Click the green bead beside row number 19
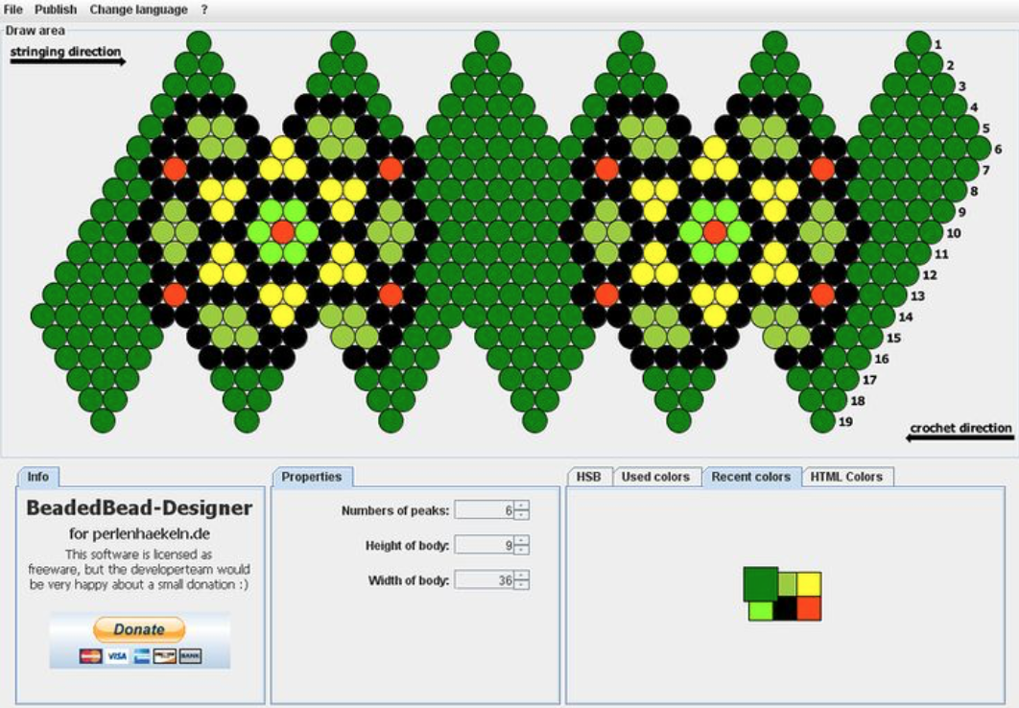 pos(822,421)
